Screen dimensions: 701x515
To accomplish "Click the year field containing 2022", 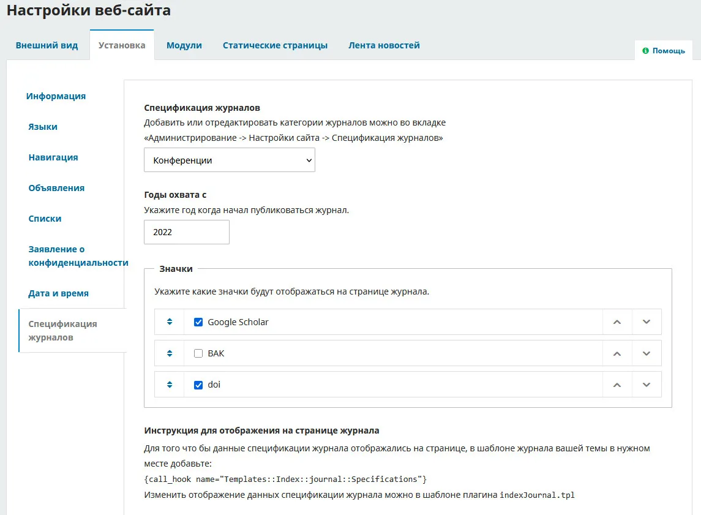I will 186,232.
